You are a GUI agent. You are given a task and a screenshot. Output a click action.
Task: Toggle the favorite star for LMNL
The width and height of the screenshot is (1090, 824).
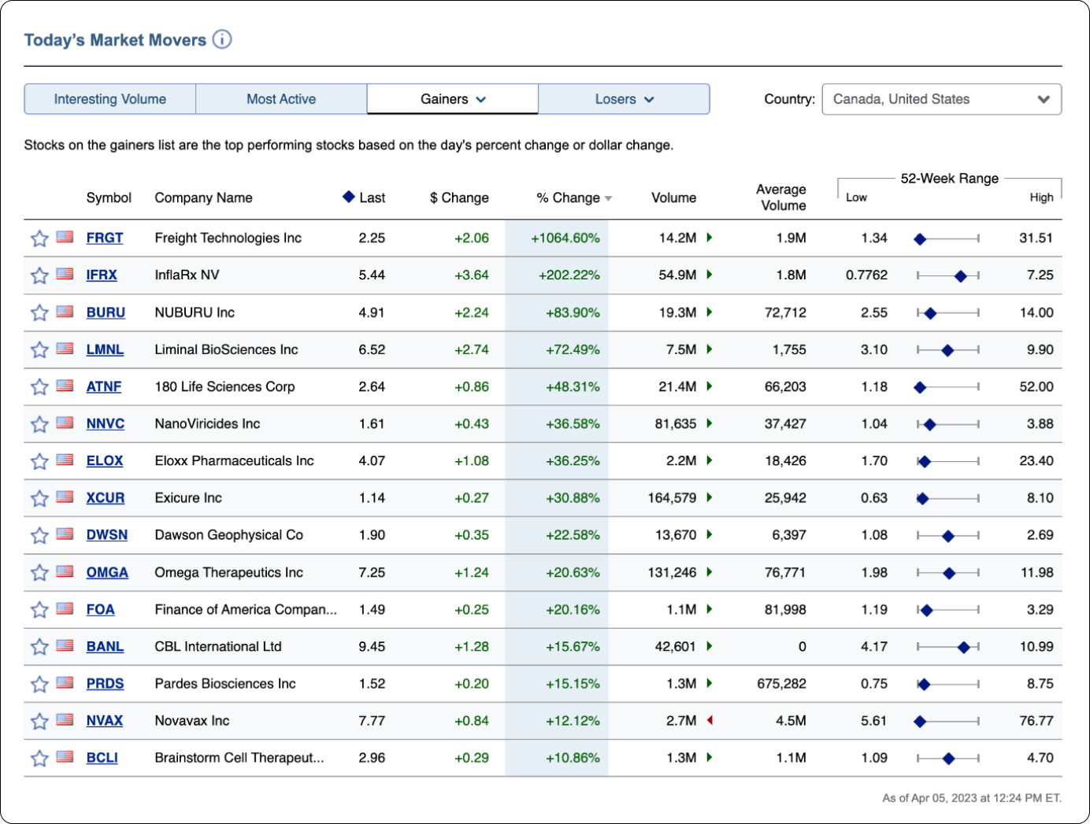[39, 349]
